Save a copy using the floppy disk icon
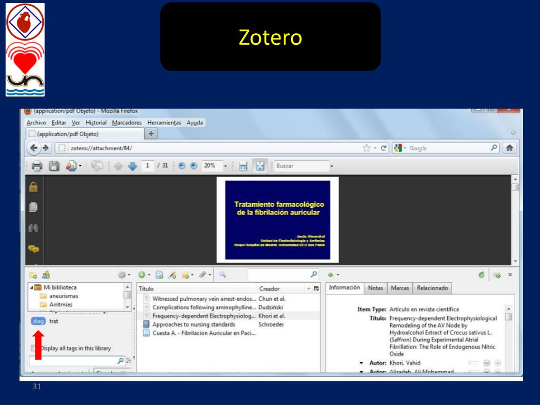540x405 pixels. pyautogui.click(x=54, y=166)
